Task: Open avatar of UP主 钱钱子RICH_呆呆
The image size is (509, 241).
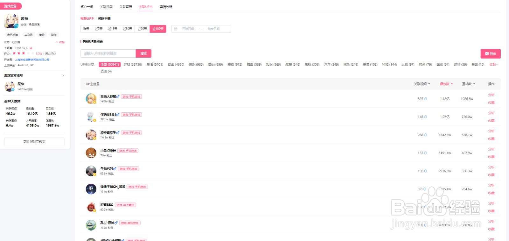Action: click(91, 189)
